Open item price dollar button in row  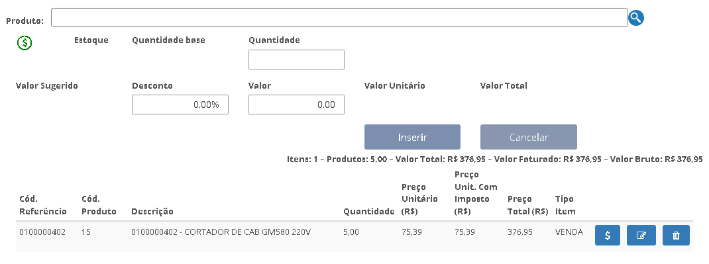(x=607, y=235)
